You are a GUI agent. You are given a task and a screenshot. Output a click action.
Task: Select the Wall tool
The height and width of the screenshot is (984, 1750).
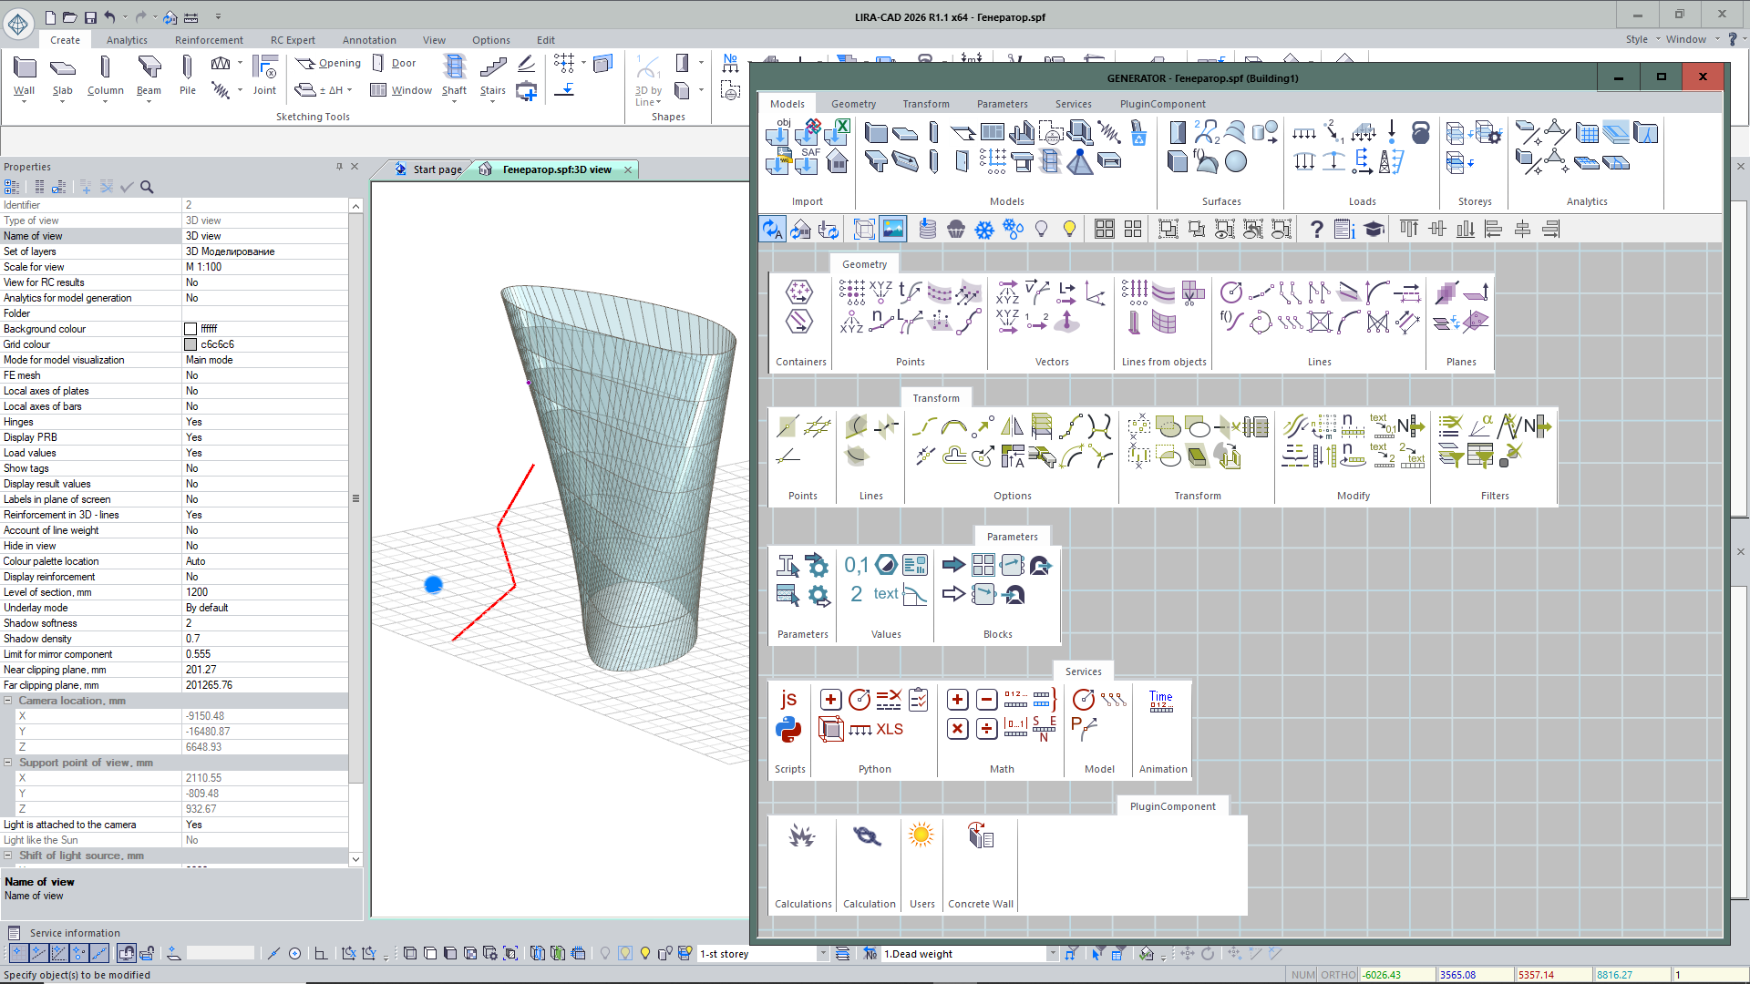25,76
